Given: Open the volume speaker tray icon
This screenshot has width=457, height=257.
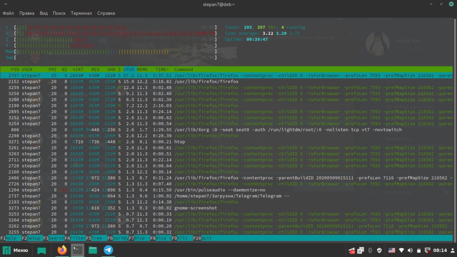Looking at the screenshot, I should coord(410,250).
